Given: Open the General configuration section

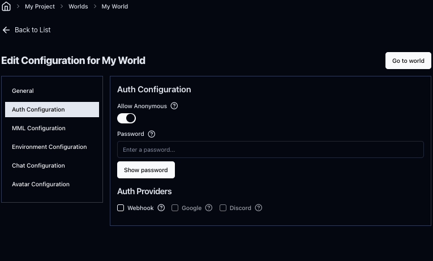Looking at the screenshot, I should pyautogui.click(x=23, y=91).
